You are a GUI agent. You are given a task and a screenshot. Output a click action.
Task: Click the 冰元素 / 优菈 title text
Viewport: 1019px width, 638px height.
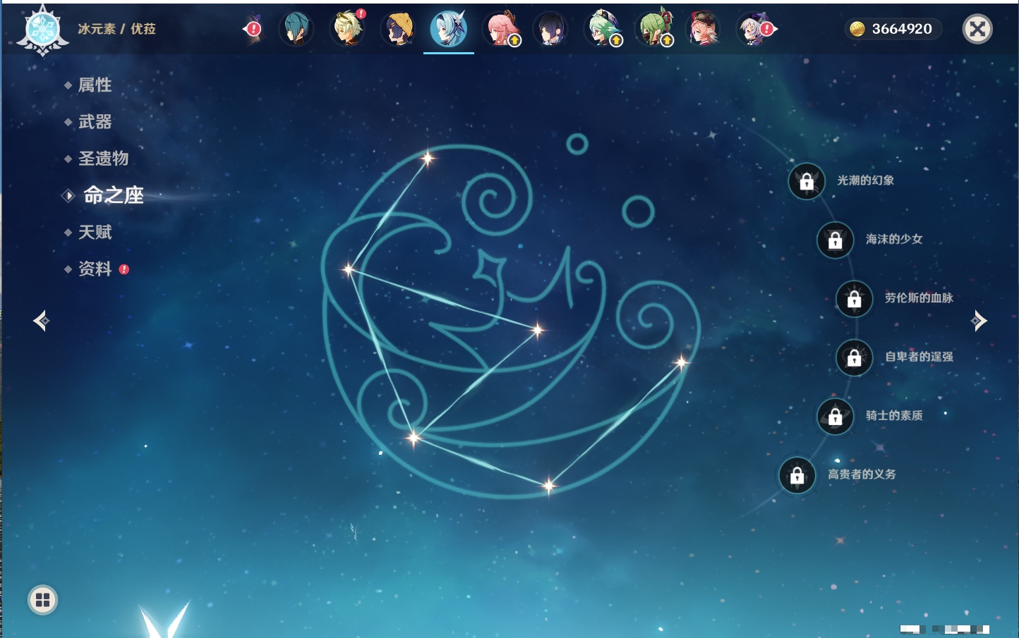pos(117,29)
